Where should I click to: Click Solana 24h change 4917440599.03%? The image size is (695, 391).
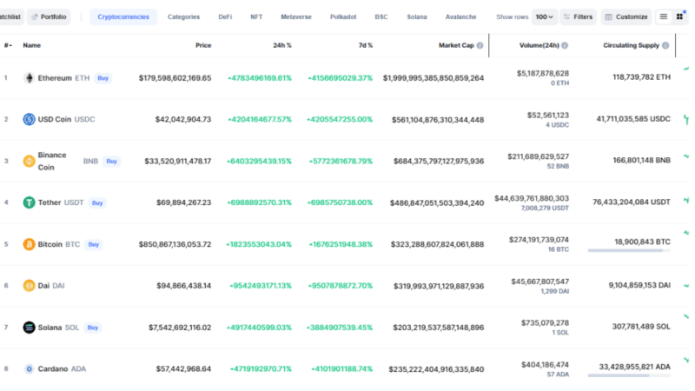[259, 328]
